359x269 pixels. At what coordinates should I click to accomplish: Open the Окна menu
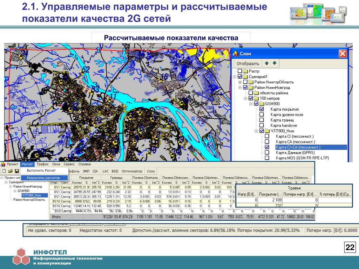pyautogui.click(x=56, y=164)
